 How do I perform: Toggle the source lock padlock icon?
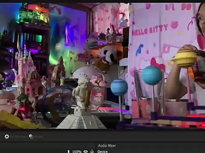92,151
